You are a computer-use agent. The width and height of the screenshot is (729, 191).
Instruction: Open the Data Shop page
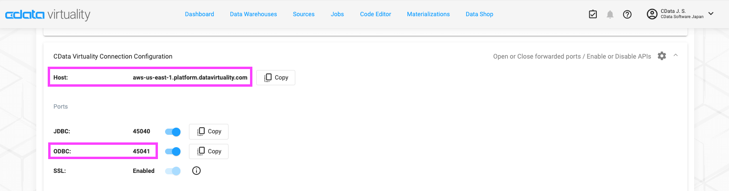(479, 14)
